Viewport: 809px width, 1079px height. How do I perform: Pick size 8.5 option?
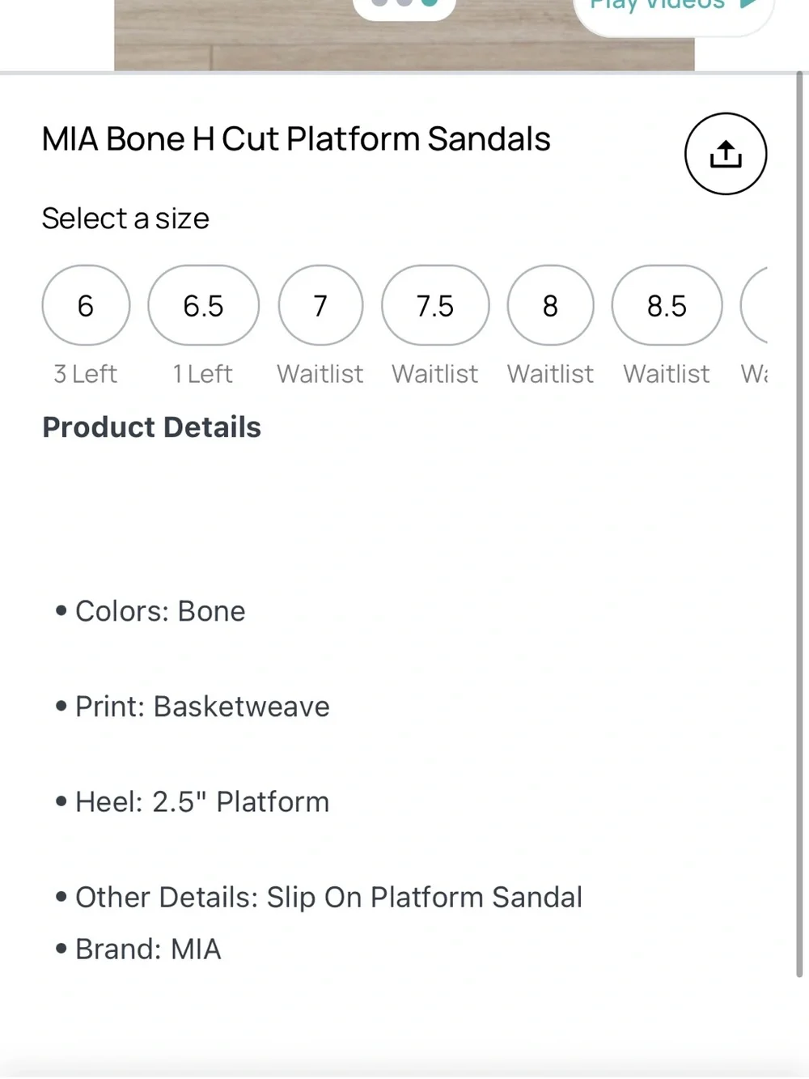coord(667,305)
